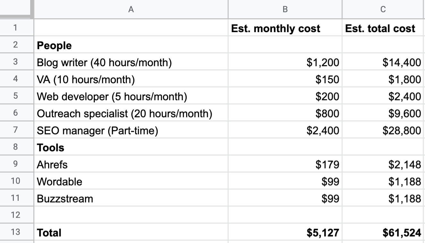Image resolution: width=425 pixels, height=243 pixels.
Task: Click the Wordable label cell
Action: [x=131, y=182]
